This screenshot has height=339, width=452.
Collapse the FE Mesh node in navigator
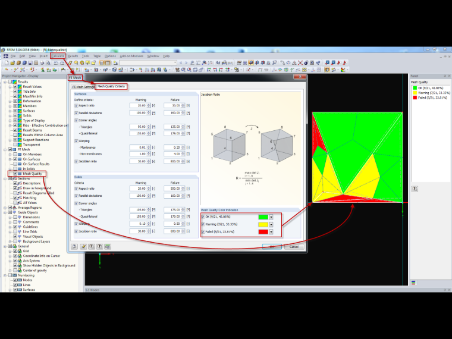[x=5, y=150]
